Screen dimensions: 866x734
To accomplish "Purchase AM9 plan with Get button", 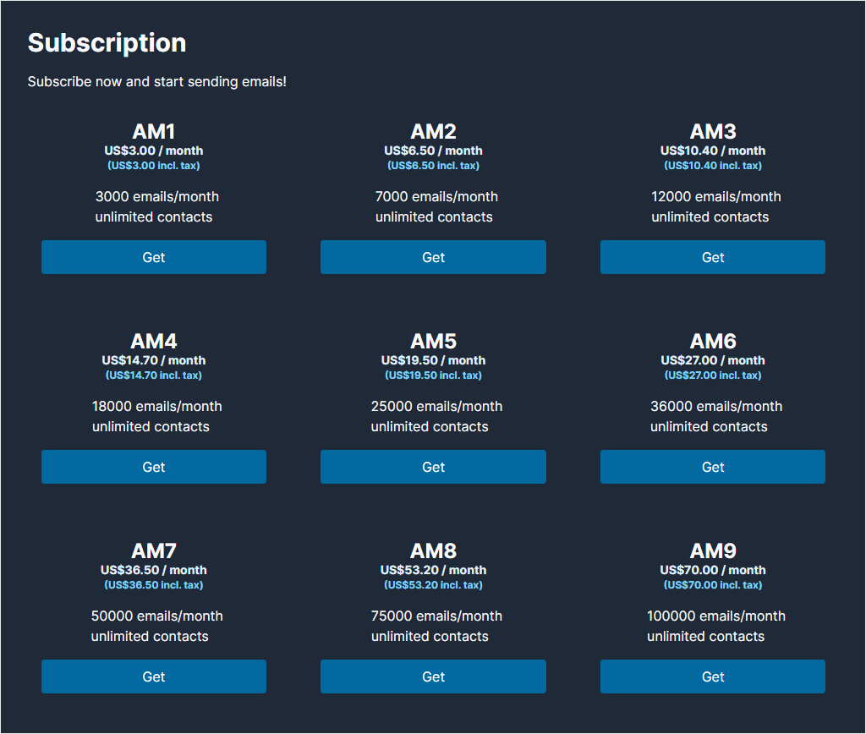I will click(712, 676).
